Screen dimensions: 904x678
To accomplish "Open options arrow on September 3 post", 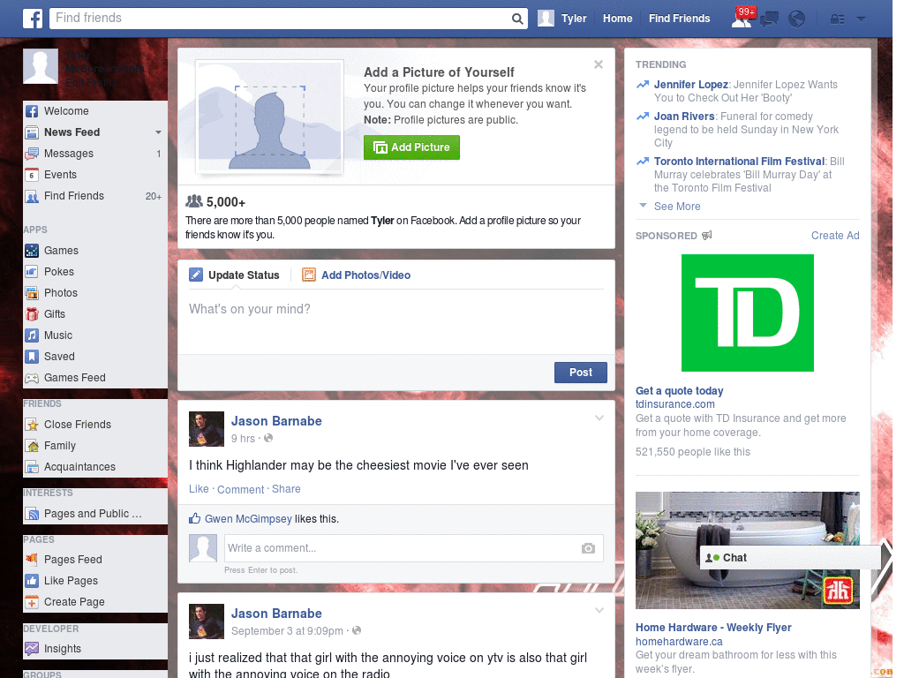I will tap(599, 610).
